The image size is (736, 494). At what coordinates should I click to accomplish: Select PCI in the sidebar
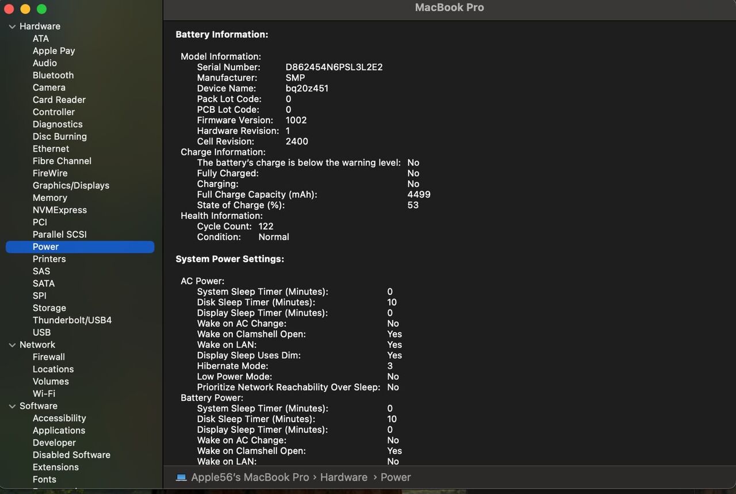pos(40,222)
